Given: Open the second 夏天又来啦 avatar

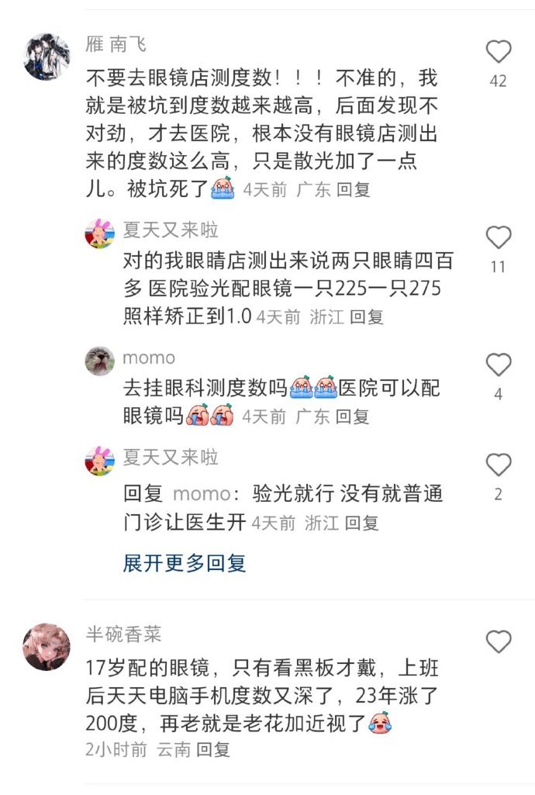Looking at the screenshot, I should tap(100, 461).
